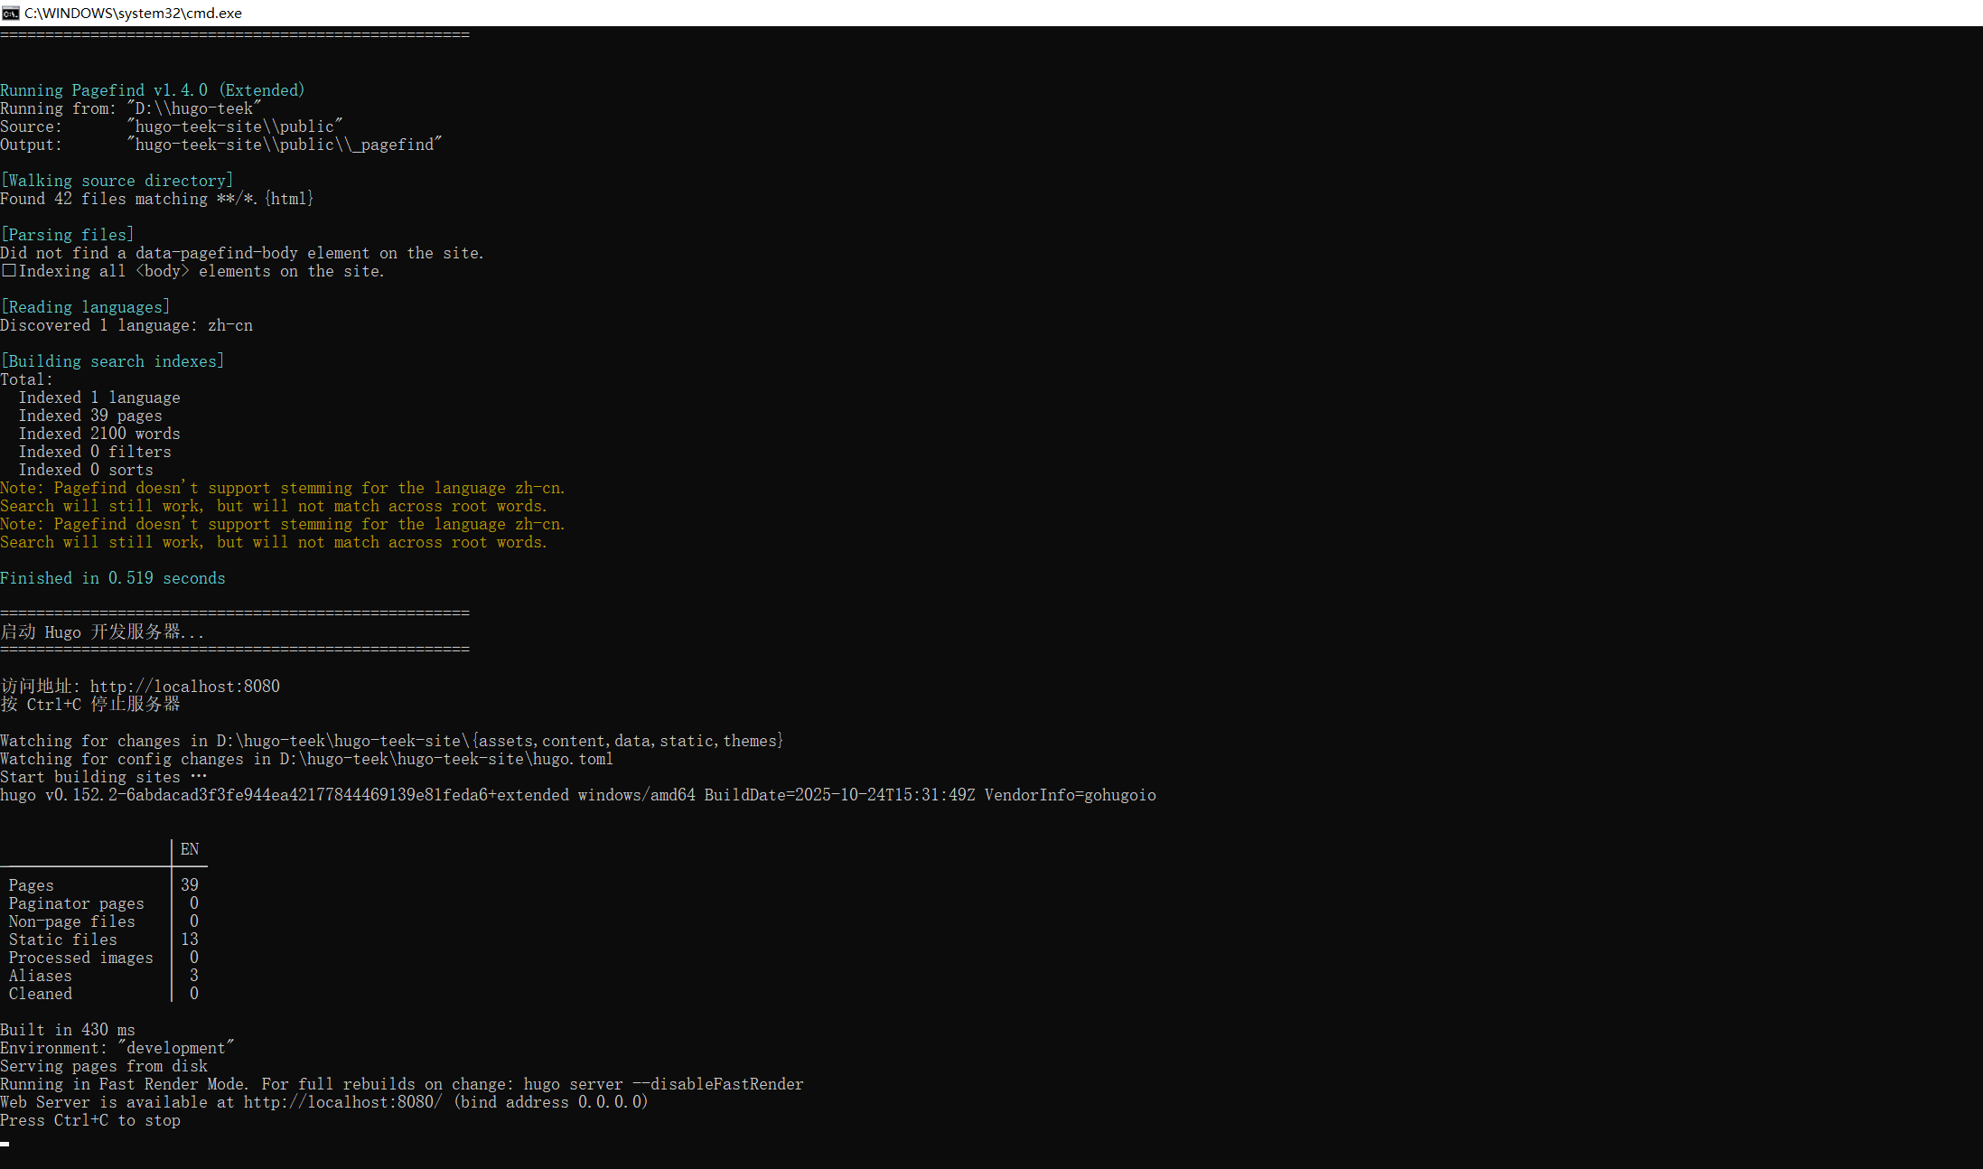Click the 'Finished in 0.519 seconds' line
Screen dimensions: 1983x1169
point(112,578)
